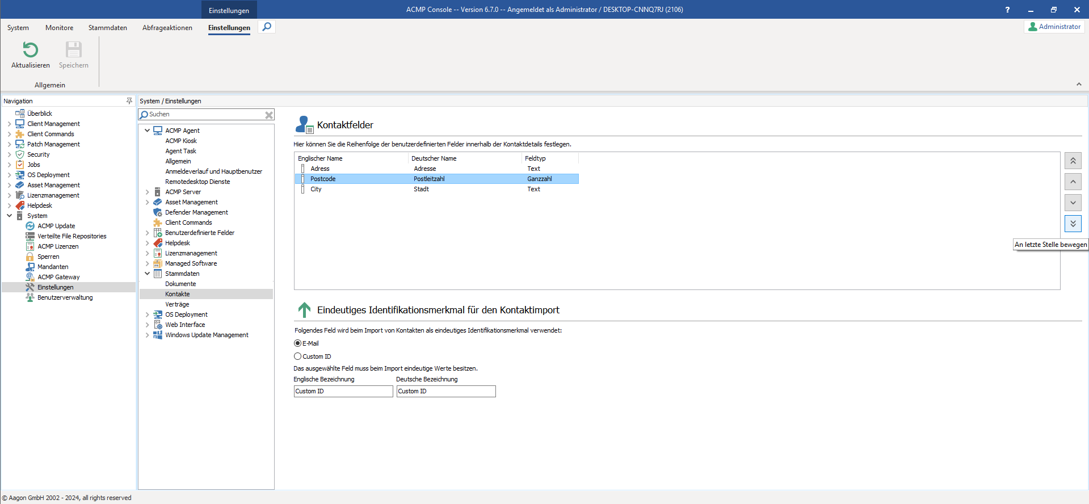Move selected field down one position
Screen dimensions: 1089x504
click(x=1073, y=203)
